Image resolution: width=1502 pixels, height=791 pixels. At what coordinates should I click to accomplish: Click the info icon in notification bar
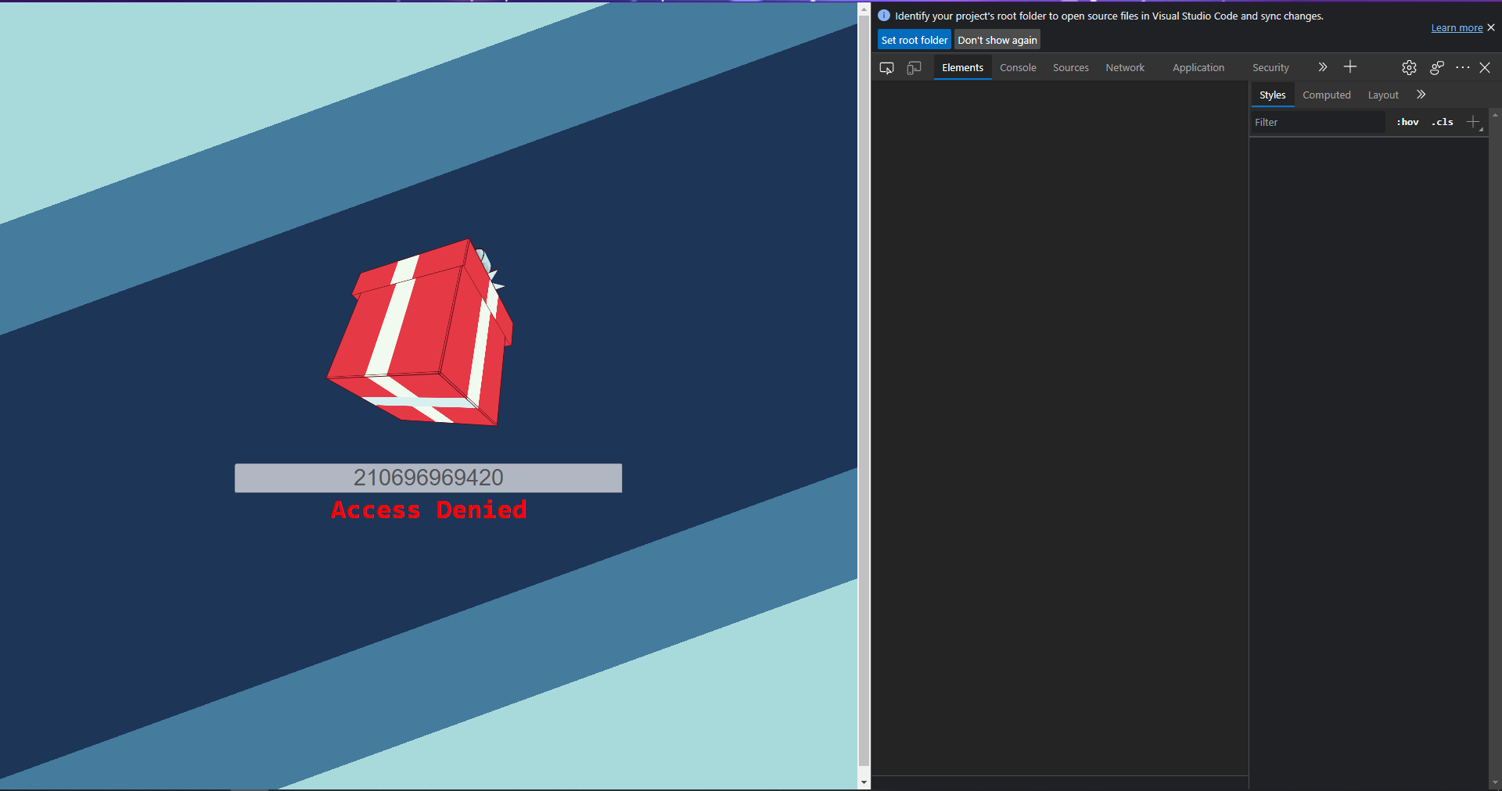tap(884, 16)
